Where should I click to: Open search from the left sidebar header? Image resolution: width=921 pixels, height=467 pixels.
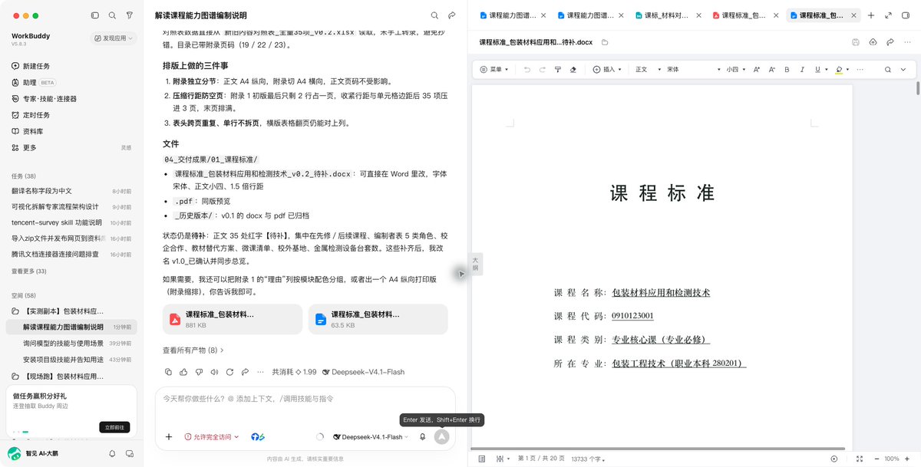(x=112, y=15)
